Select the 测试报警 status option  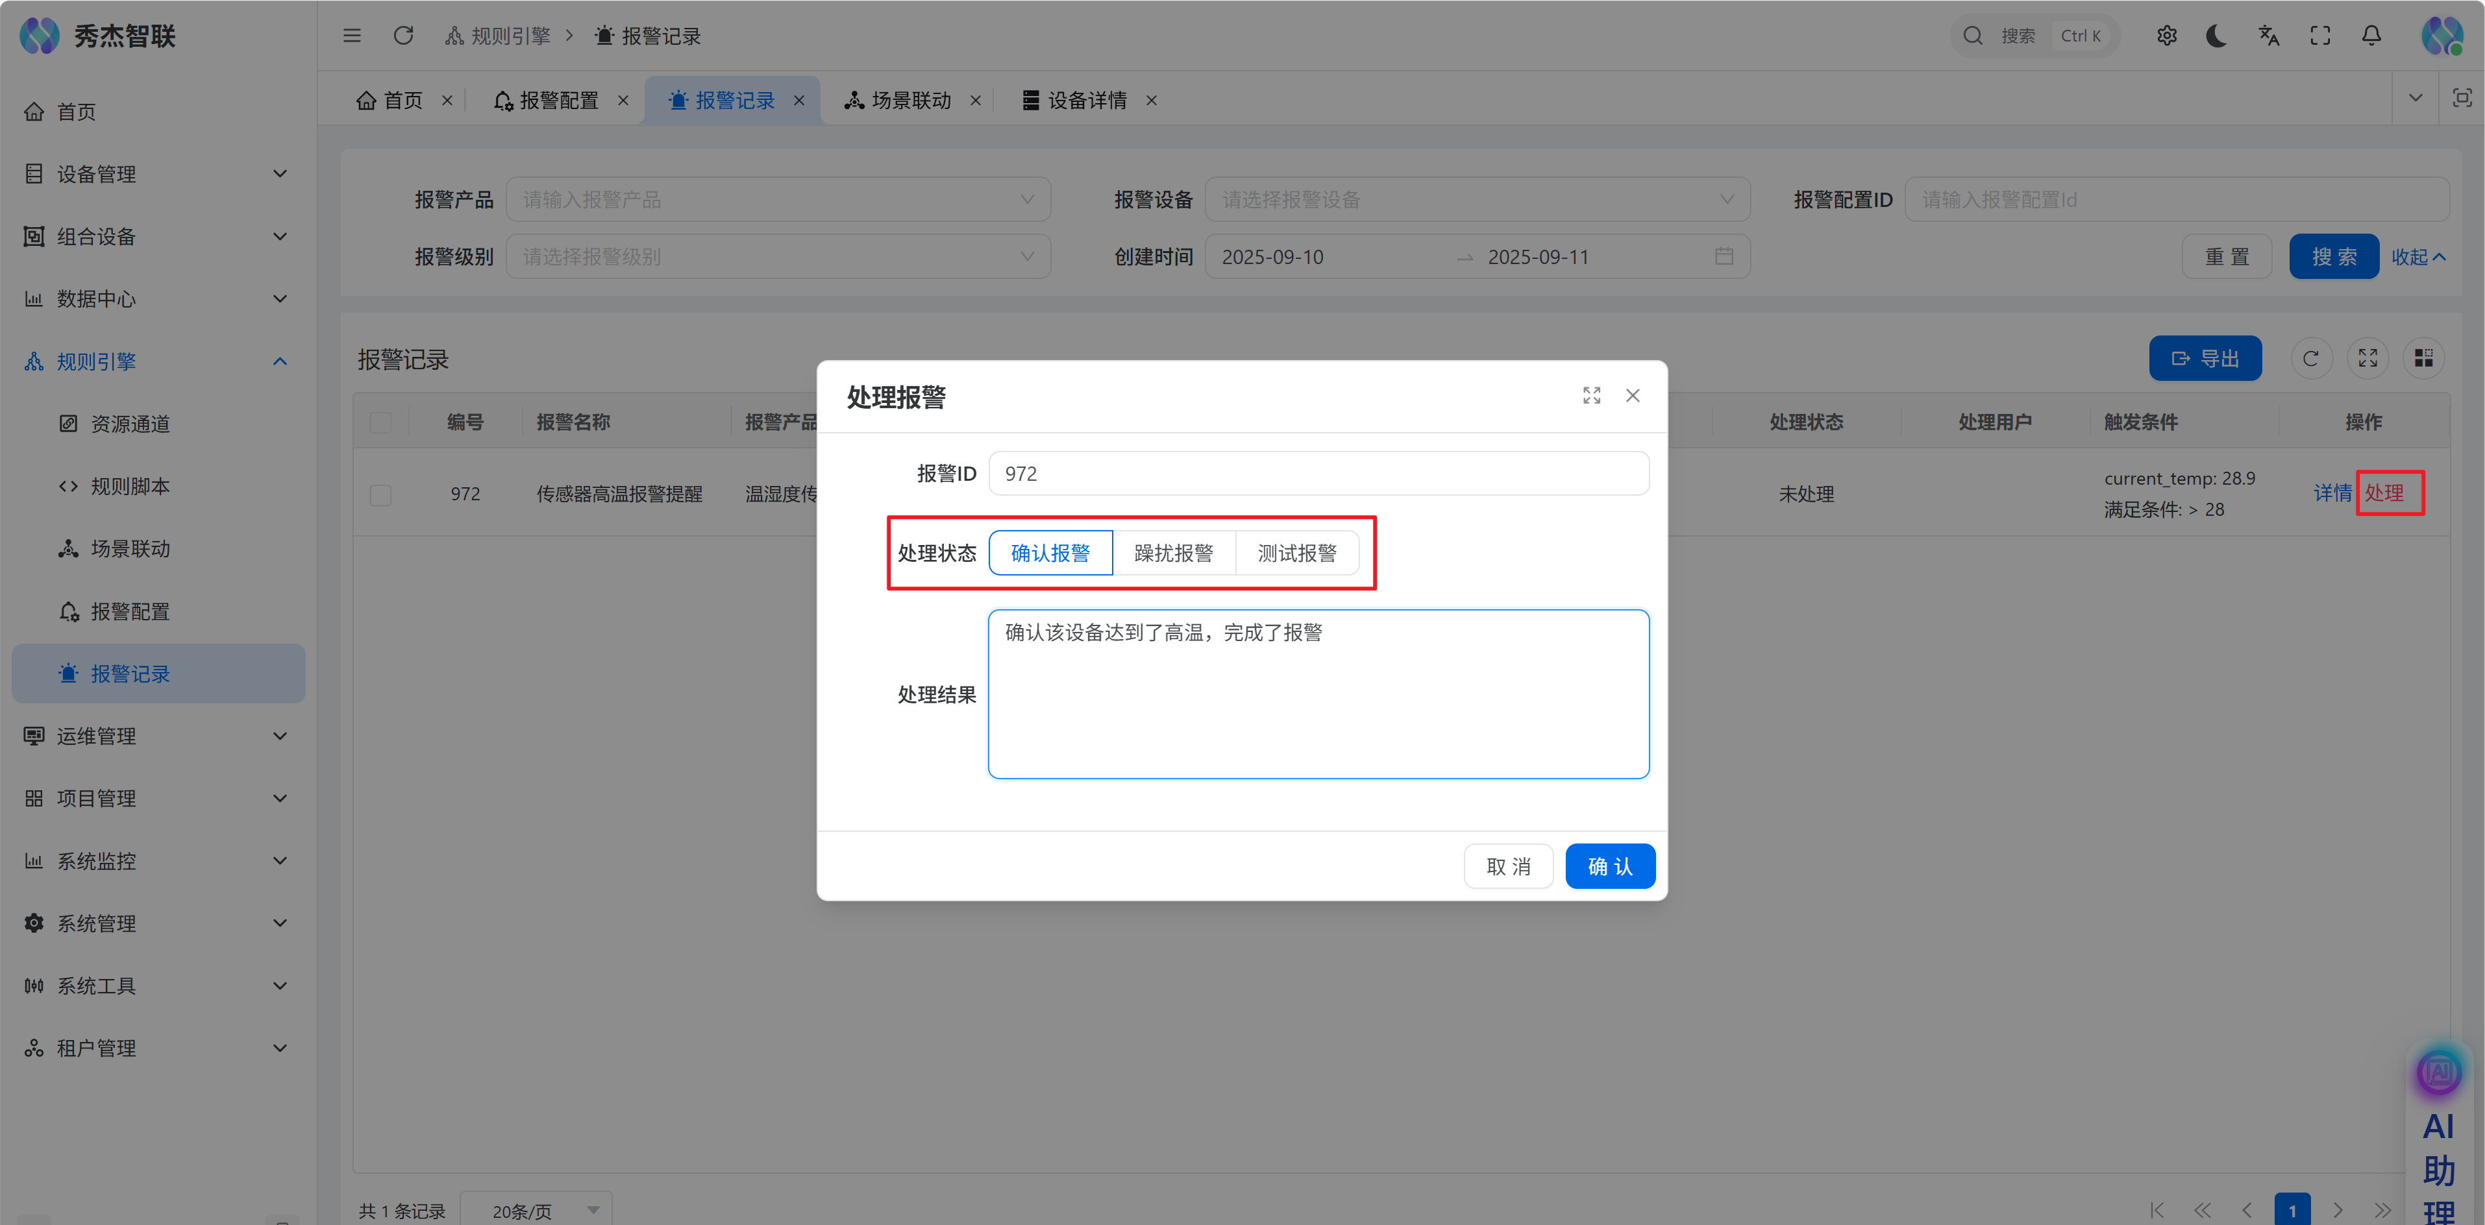[x=1296, y=553]
